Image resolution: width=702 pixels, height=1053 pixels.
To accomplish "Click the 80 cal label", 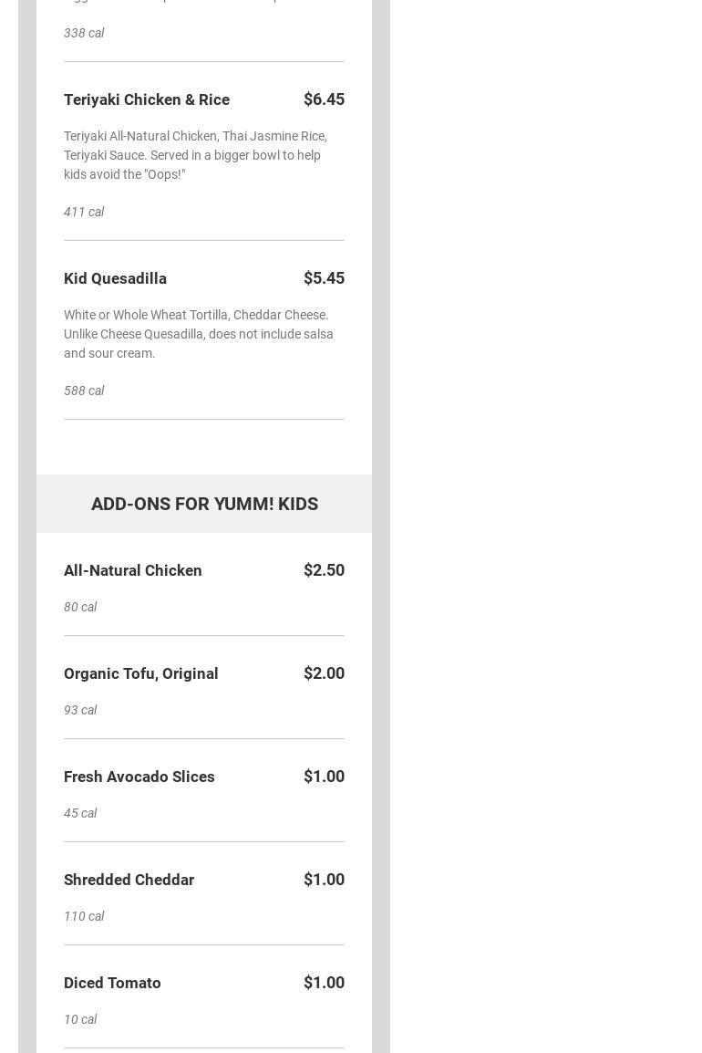I will coord(80,607).
